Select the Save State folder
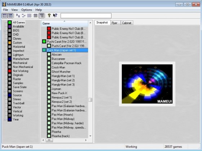 (x=20, y=87)
